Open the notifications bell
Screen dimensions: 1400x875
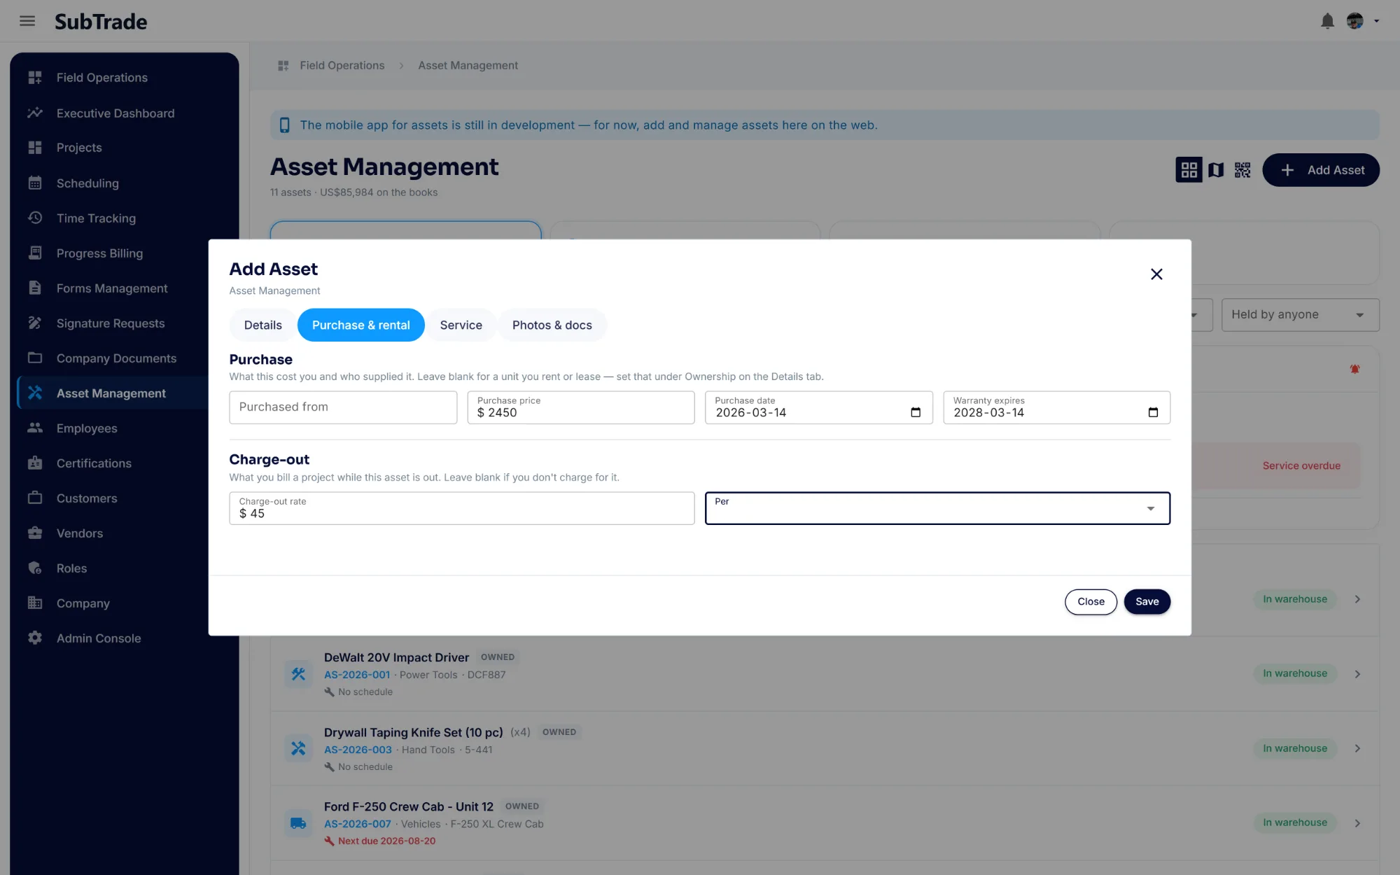[1327, 21]
